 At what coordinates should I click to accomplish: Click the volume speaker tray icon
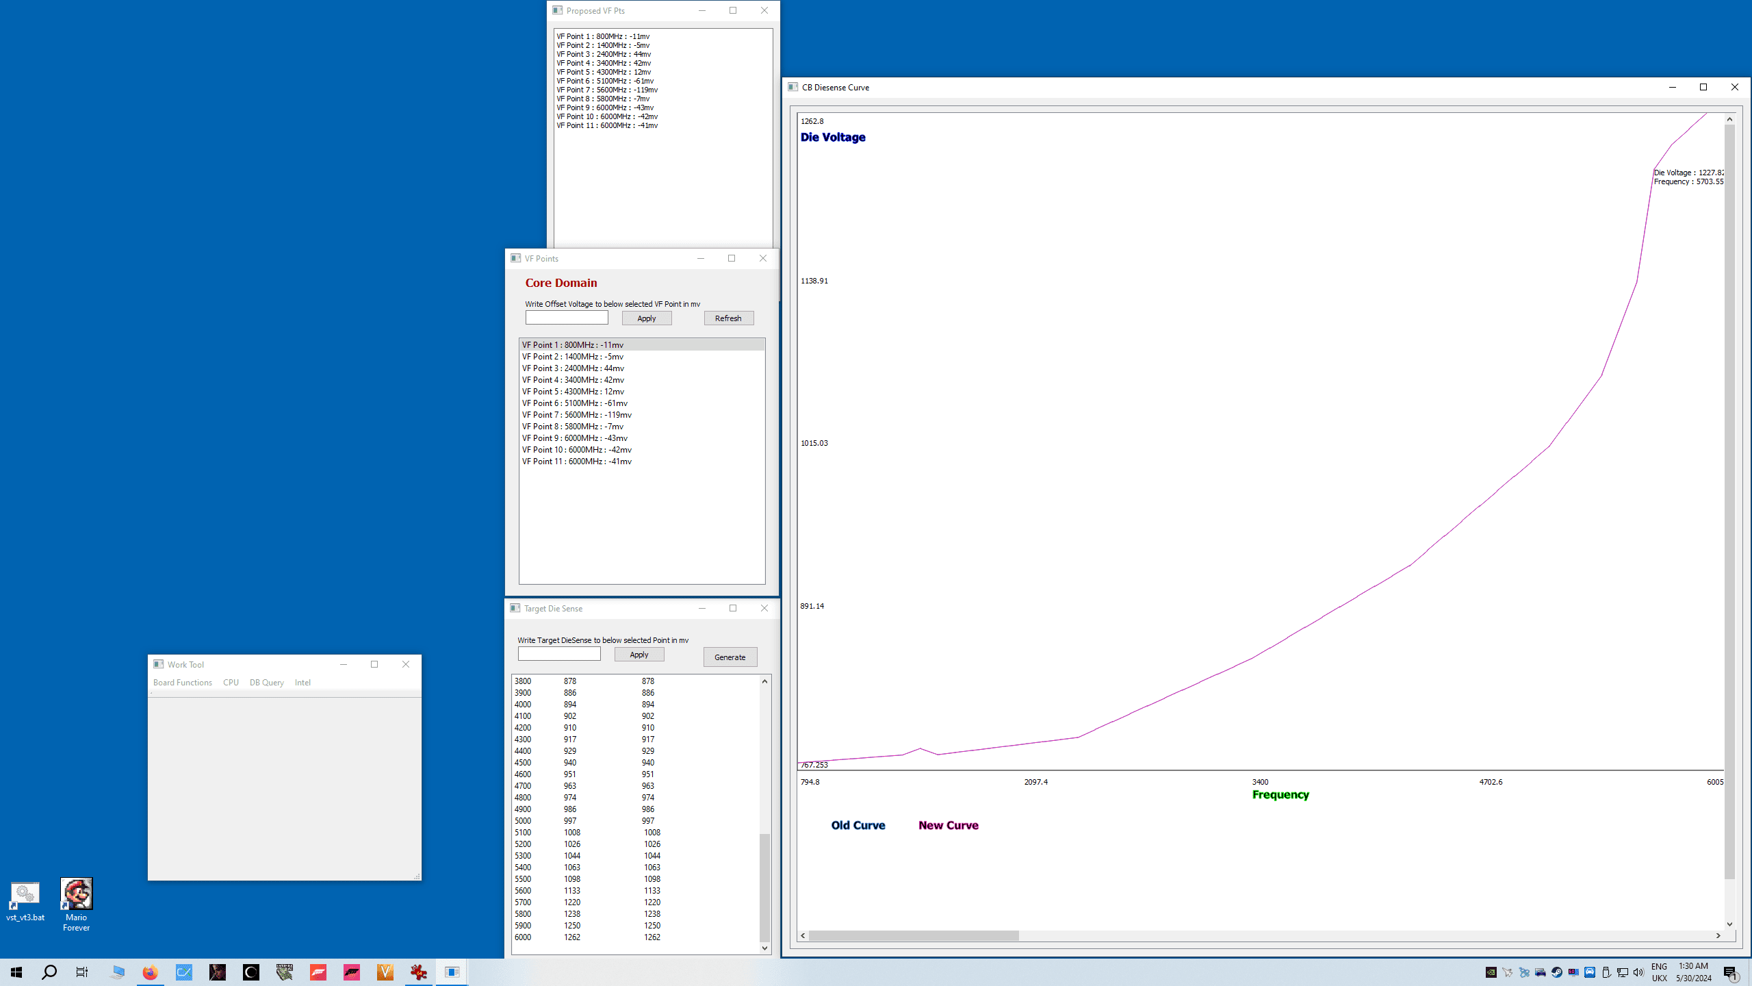pos(1638,972)
